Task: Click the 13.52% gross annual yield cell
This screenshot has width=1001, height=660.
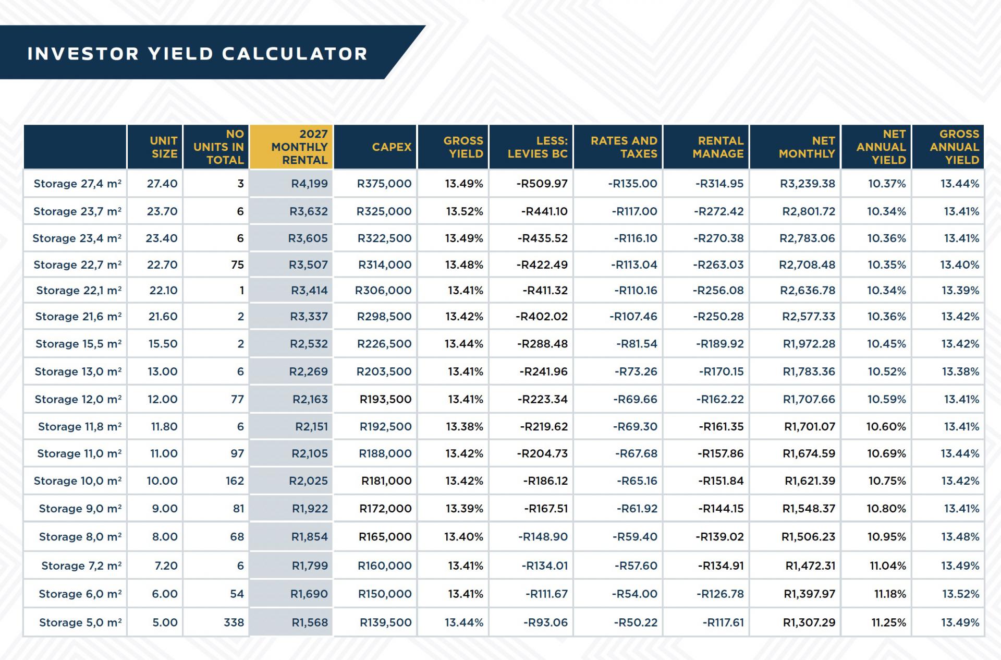Action: pyautogui.click(x=960, y=594)
